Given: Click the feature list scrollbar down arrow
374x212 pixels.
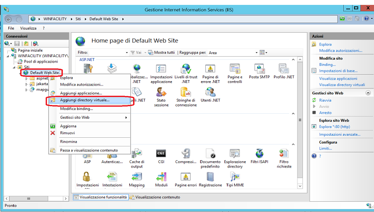Looking at the screenshot, I should (x=300, y=186).
